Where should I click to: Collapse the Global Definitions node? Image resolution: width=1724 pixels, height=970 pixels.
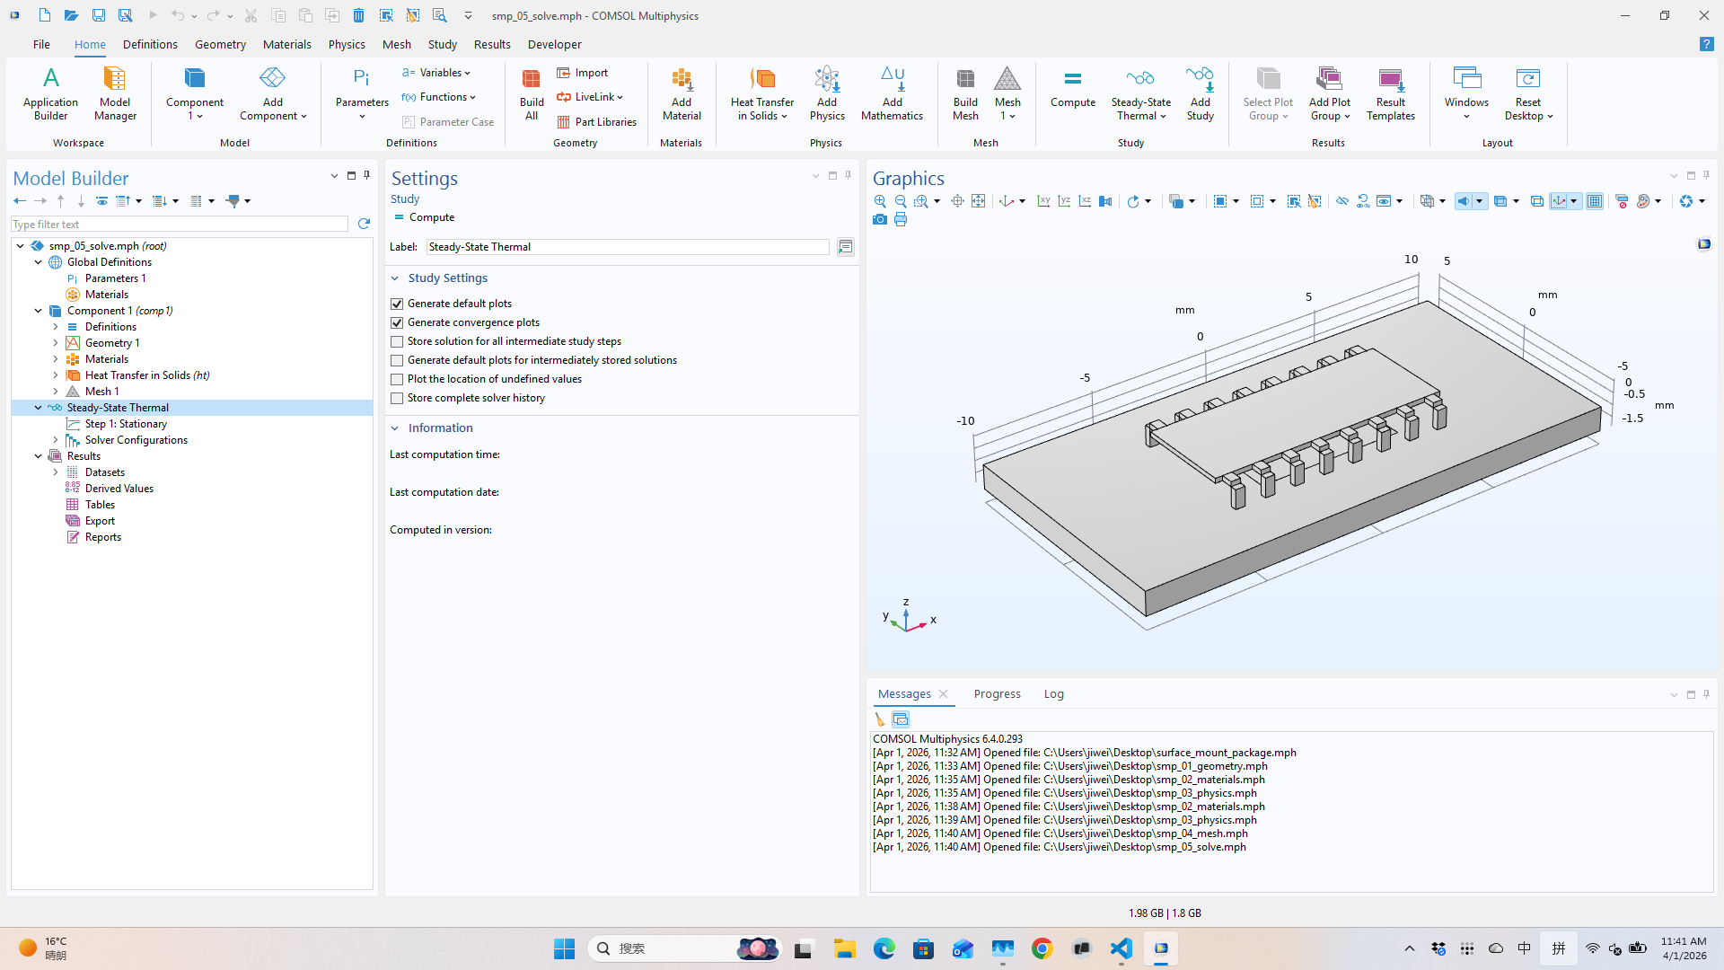pos(38,261)
